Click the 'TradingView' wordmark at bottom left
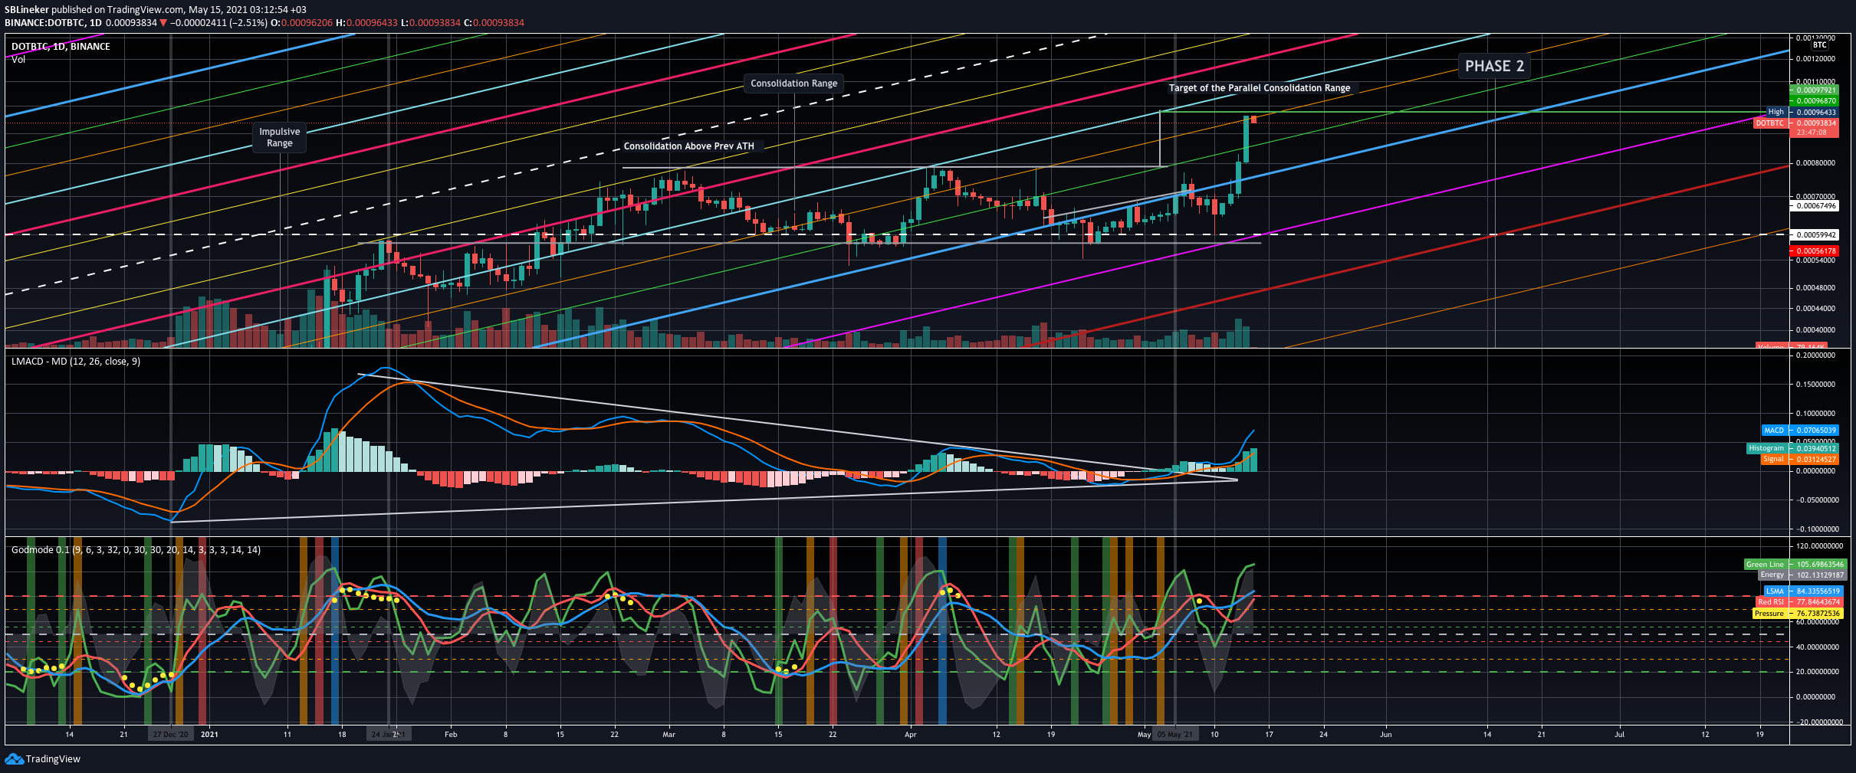The image size is (1856, 773). [x=53, y=759]
